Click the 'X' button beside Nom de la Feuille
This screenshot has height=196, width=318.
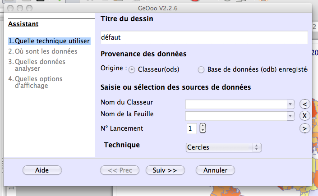(304, 116)
